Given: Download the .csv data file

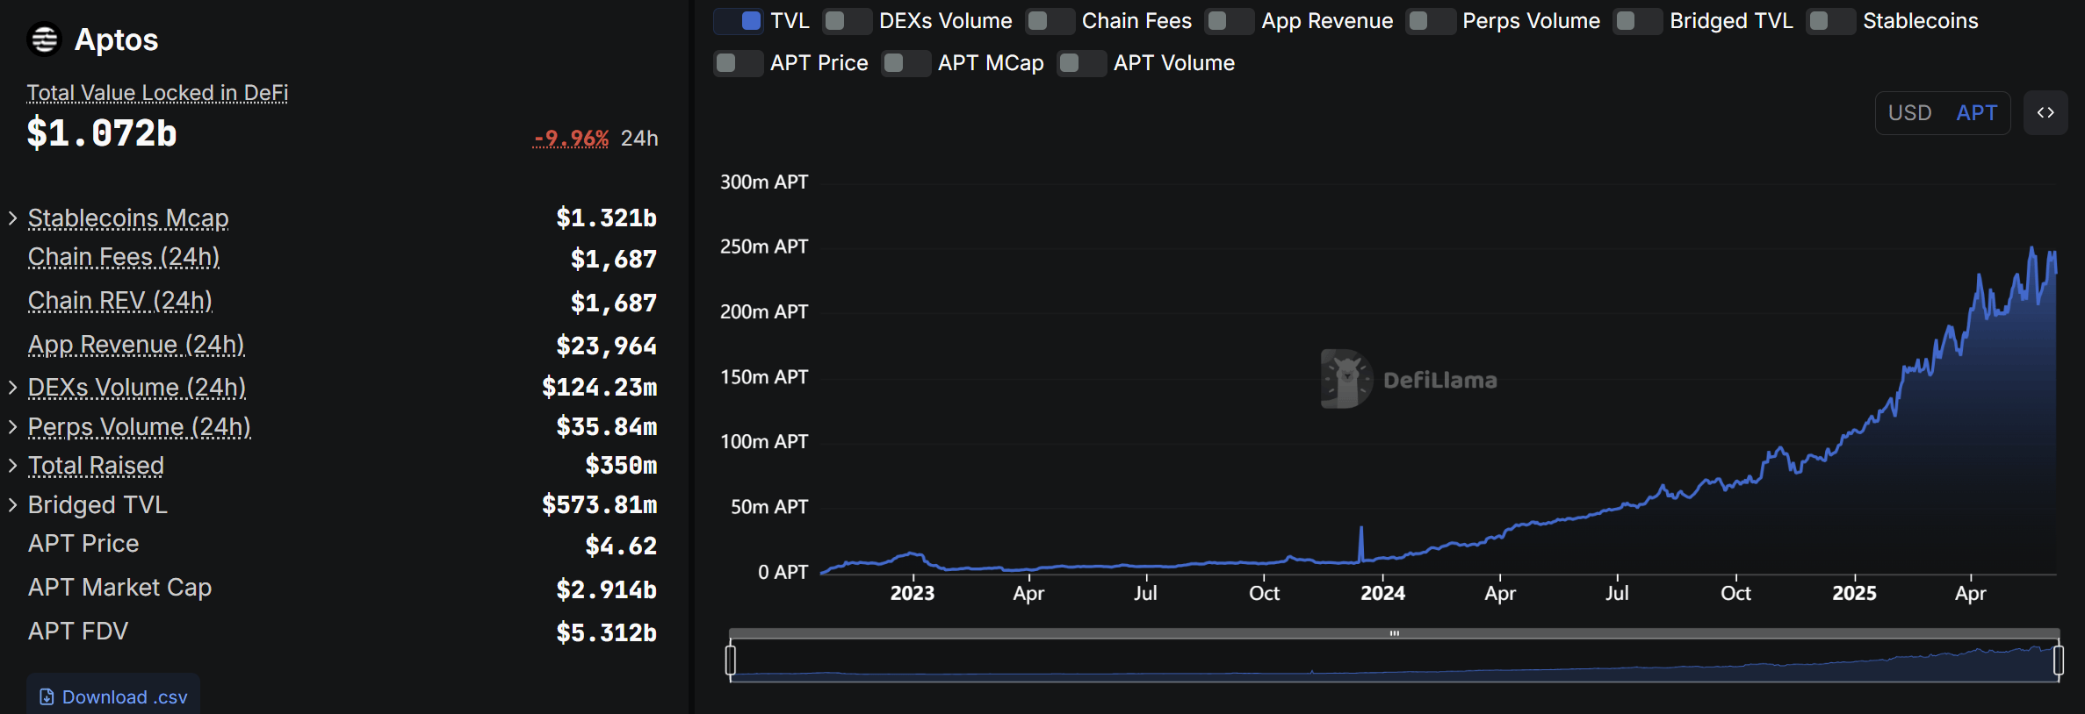Looking at the screenshot, I should click(113, 696).
